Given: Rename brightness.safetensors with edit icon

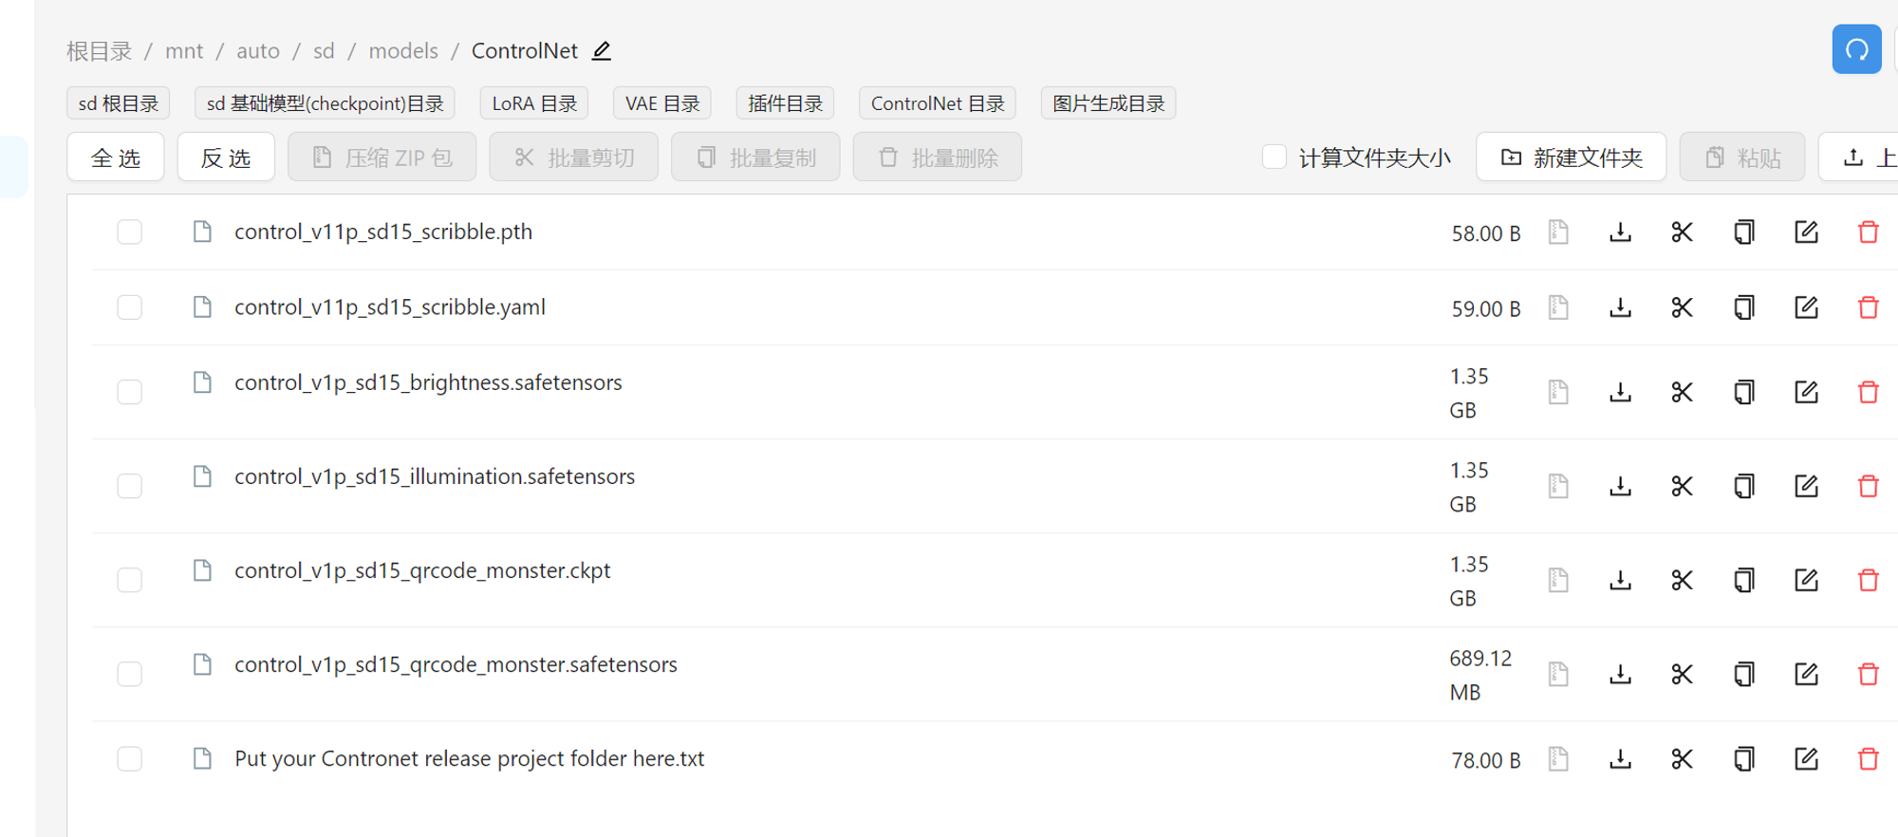Looking at the screenshot, I should [1806, 392].
